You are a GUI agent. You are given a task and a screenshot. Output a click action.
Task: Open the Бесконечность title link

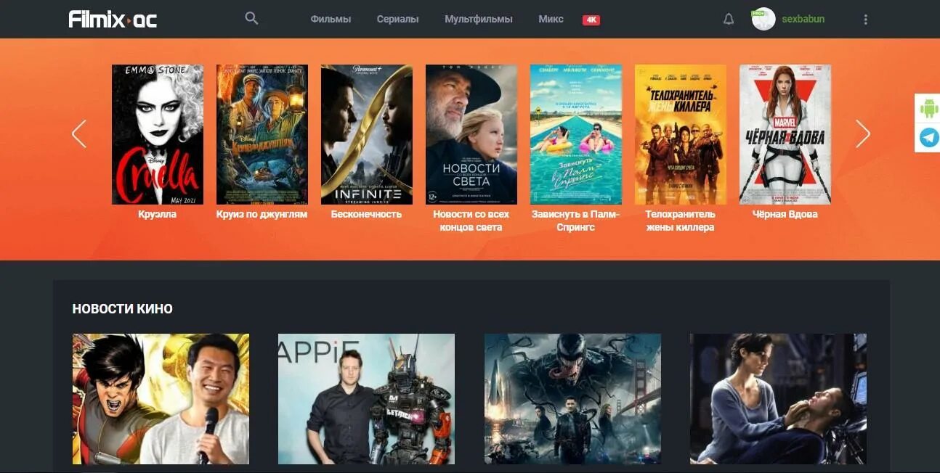tap(366, 214)
